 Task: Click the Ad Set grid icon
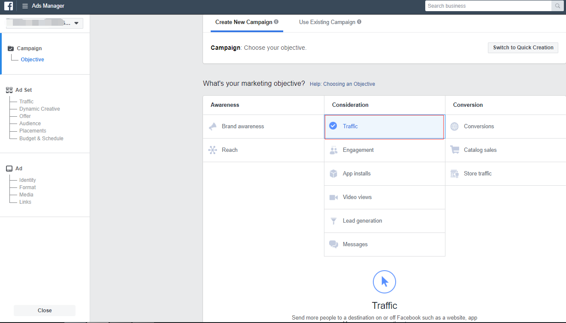pos(9,90)
